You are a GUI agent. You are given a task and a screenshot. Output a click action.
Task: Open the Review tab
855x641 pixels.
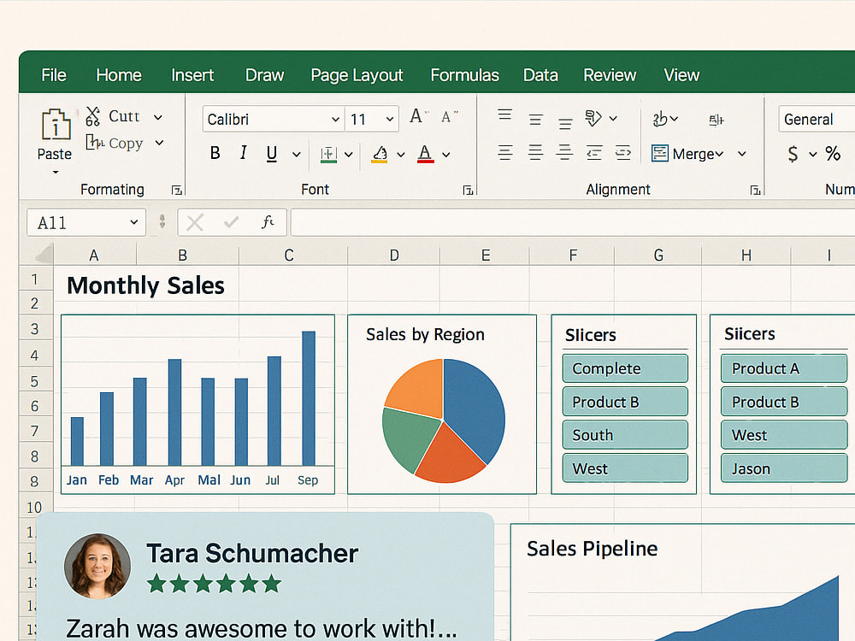pyautogui.click(x=610, y=75)
